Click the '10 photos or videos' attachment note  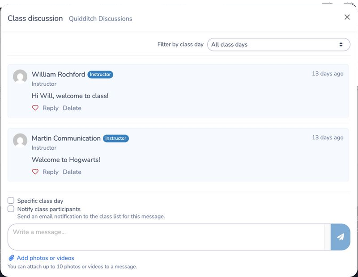[72, 267]
